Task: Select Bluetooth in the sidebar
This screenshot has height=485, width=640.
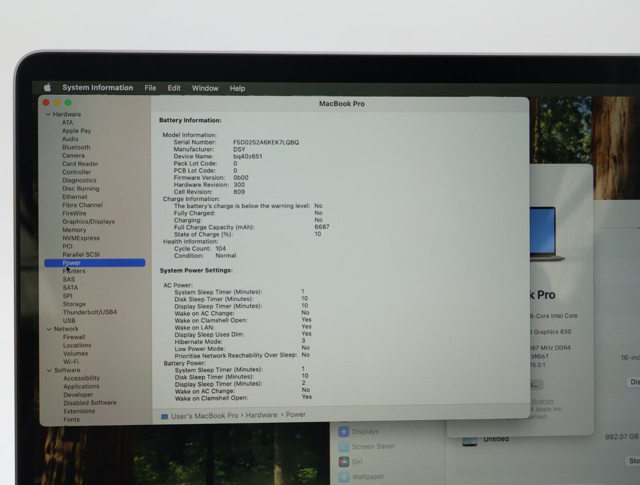Action: click(x=76, y=147)
